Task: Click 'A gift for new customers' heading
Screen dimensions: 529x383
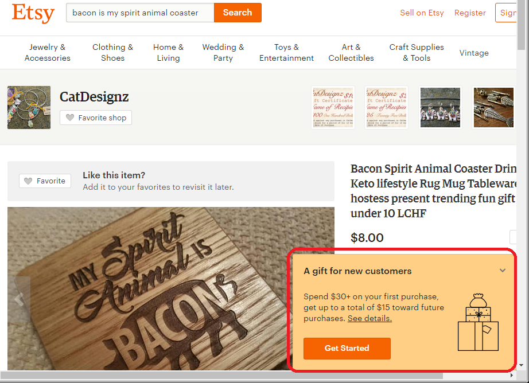Action: click(x=357, y=271)
